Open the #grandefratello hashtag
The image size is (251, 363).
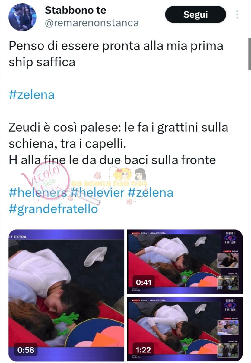pyautogui.click(x=53, y=209)
